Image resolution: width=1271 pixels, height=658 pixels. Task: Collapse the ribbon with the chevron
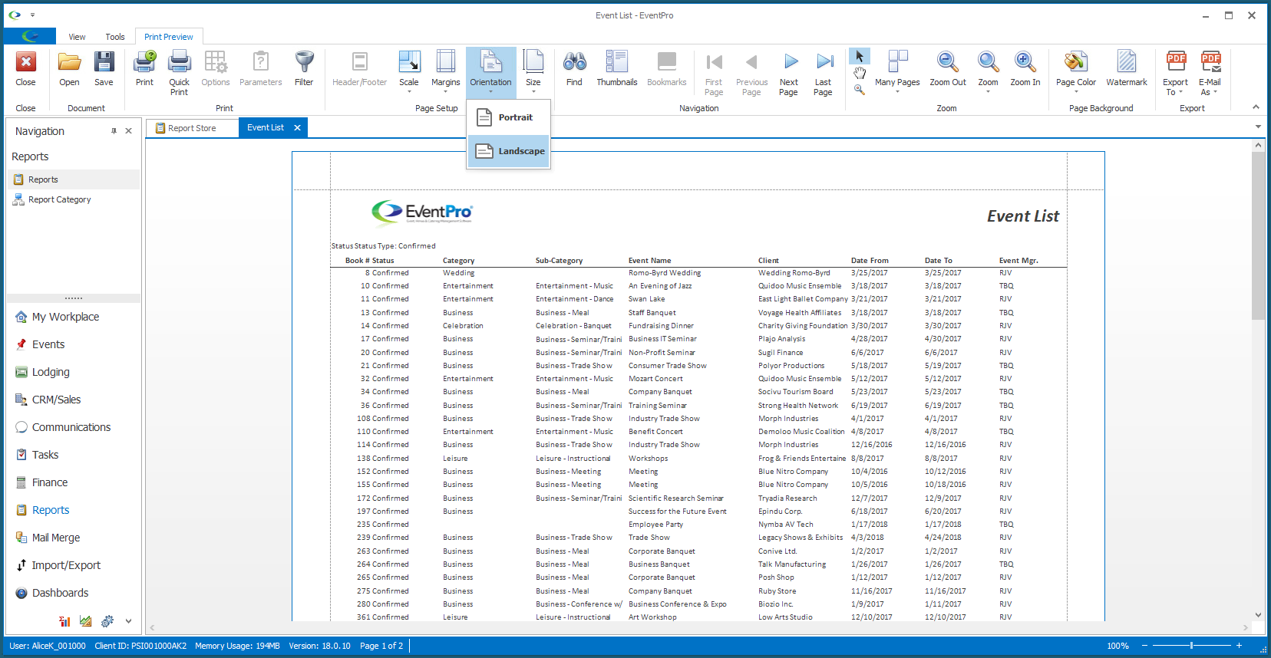1256,107
